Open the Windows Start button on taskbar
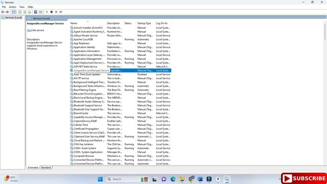This screenshot has height=184, width=327. 100,179
